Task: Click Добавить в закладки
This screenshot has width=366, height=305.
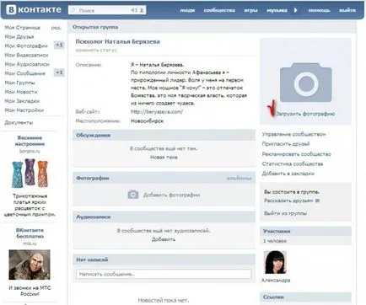Action: click(288, 174)
